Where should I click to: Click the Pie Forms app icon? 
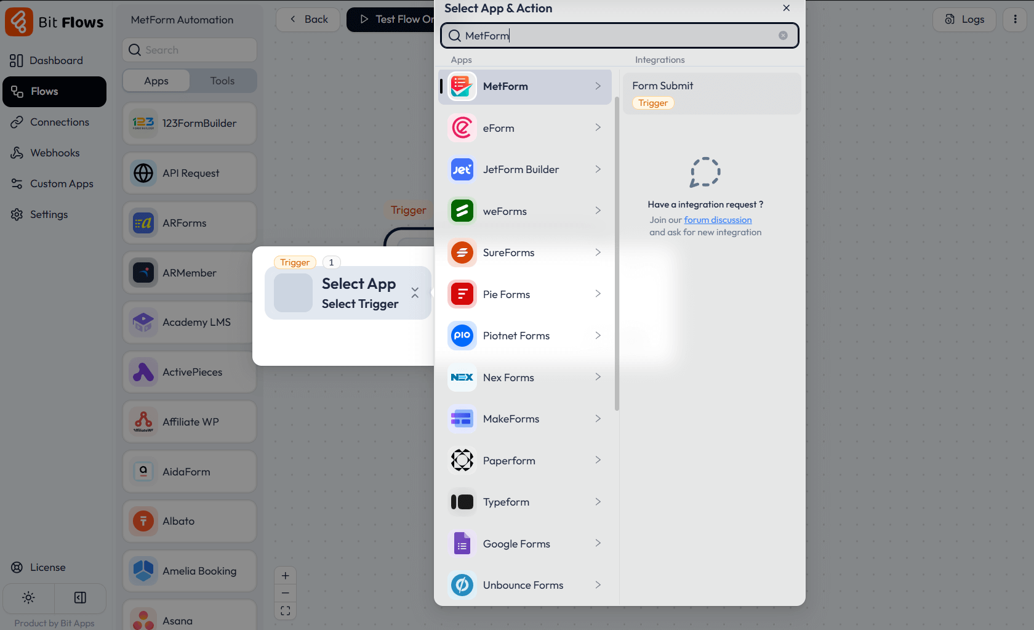click(462, 294)
